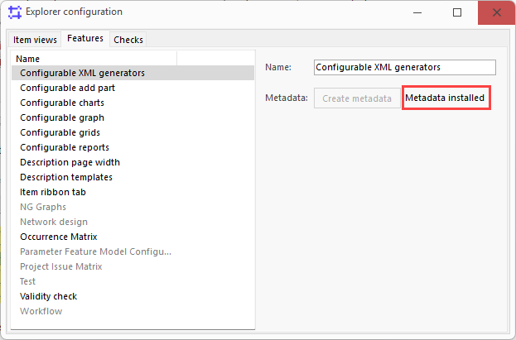Screen dimensions: 516x340
Task: Click the Name column header
Action: (94, 59)
